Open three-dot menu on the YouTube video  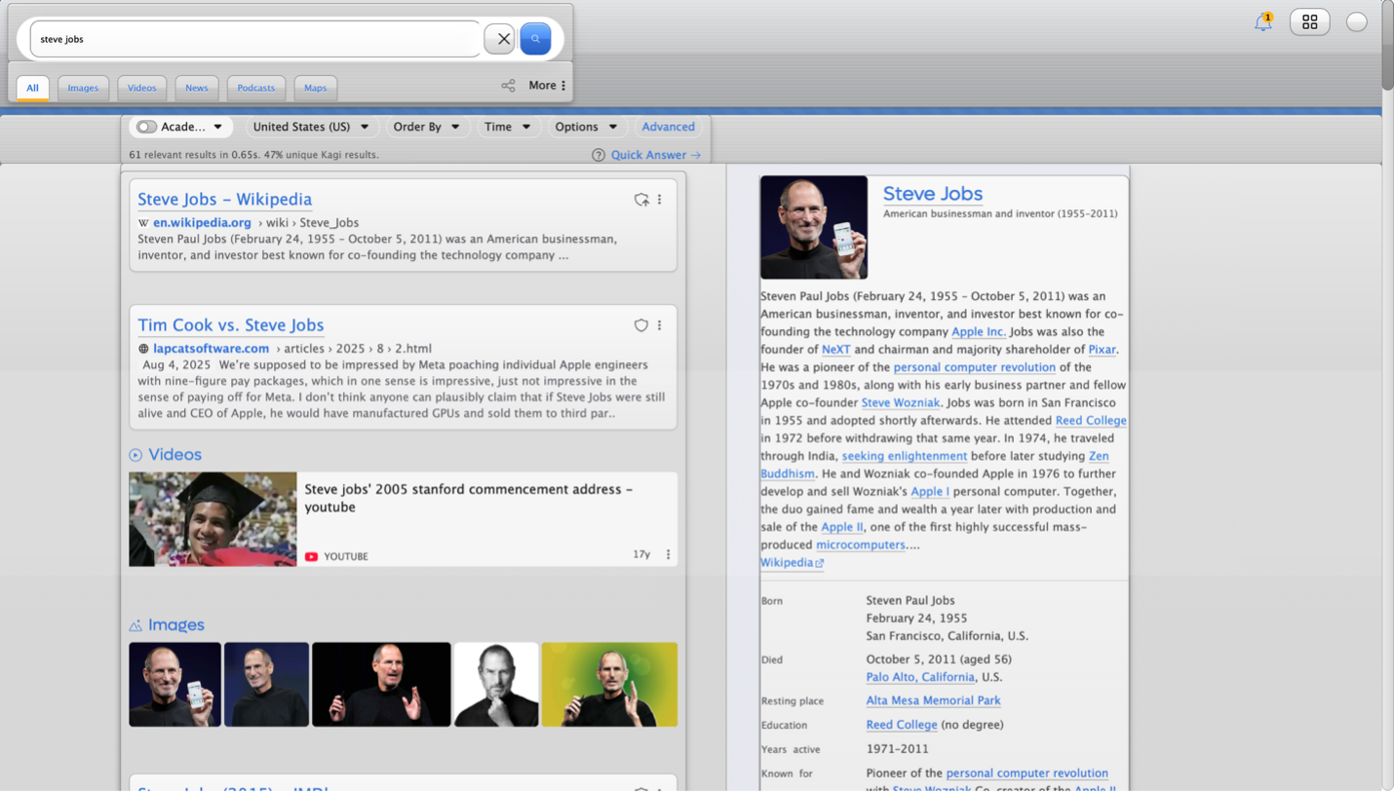668,554
